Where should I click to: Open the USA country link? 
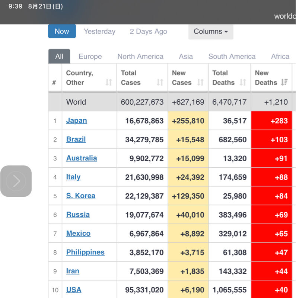click(74, 290)
